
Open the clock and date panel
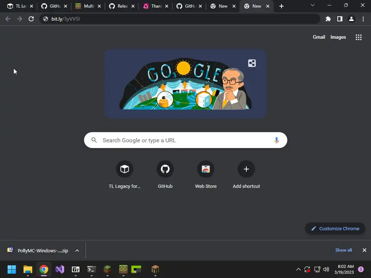[344, 269]
